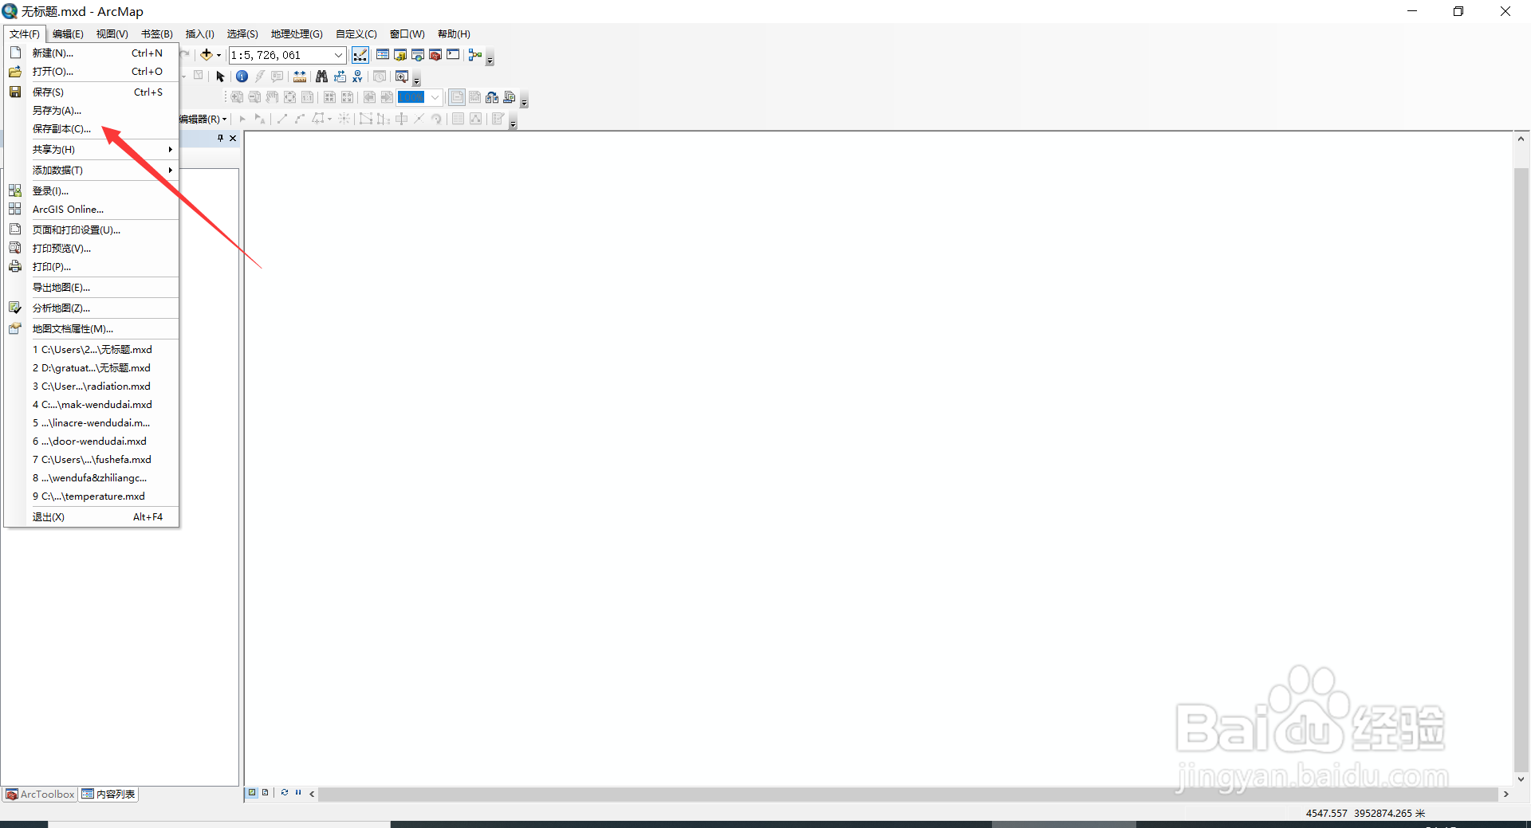Open the Python window
Viewport: 1531px width, 828px height.
452,54
